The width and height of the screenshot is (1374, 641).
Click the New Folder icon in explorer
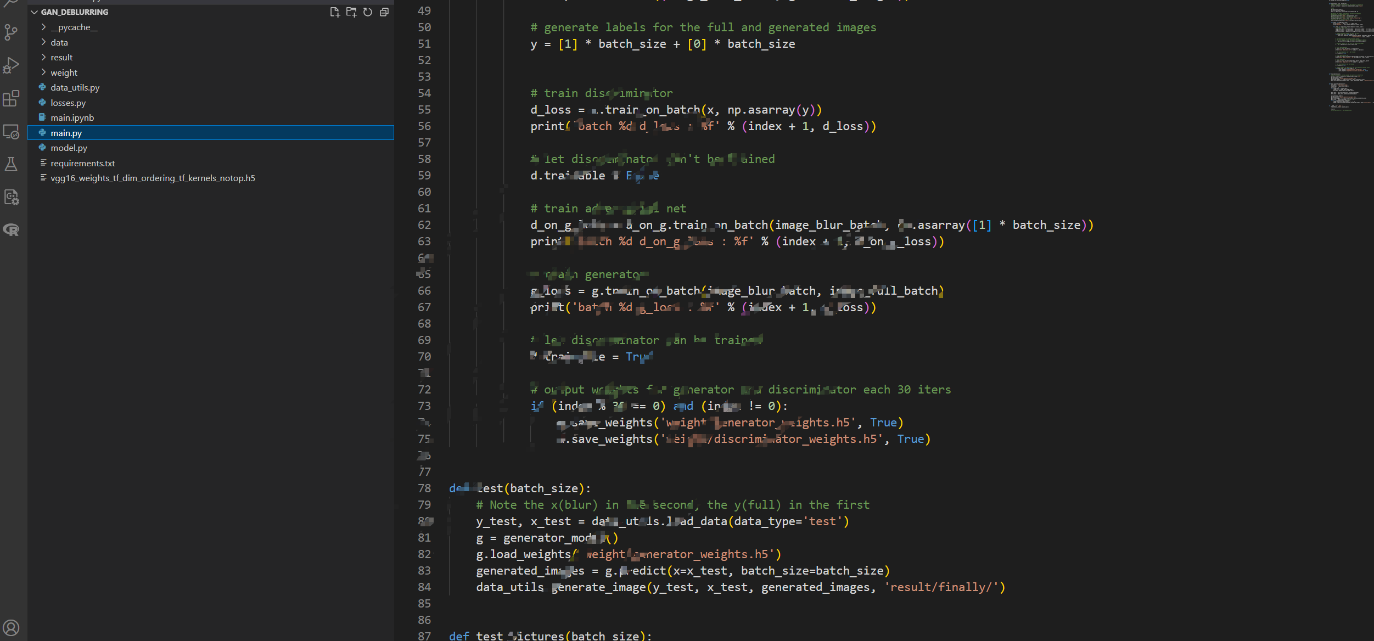pyautogui.click(x=351, y=12)
